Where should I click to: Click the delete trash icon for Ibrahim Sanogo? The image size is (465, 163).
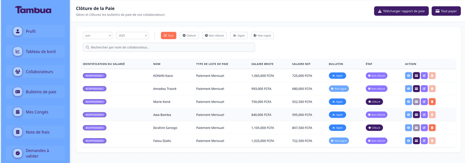point(432,128)
